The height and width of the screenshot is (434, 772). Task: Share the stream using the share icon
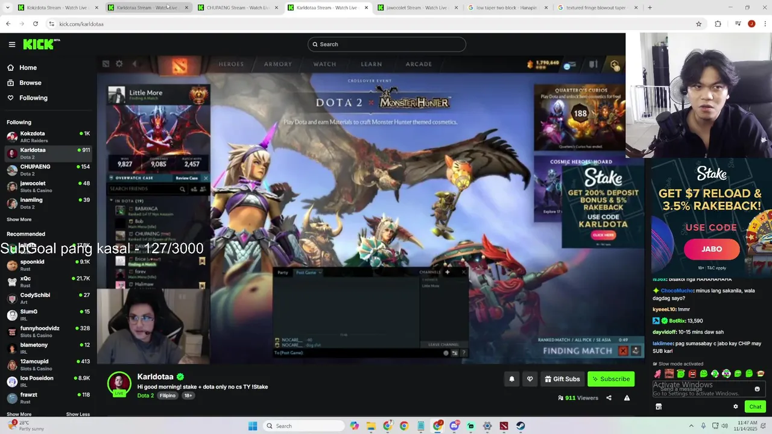pos(609,398)
